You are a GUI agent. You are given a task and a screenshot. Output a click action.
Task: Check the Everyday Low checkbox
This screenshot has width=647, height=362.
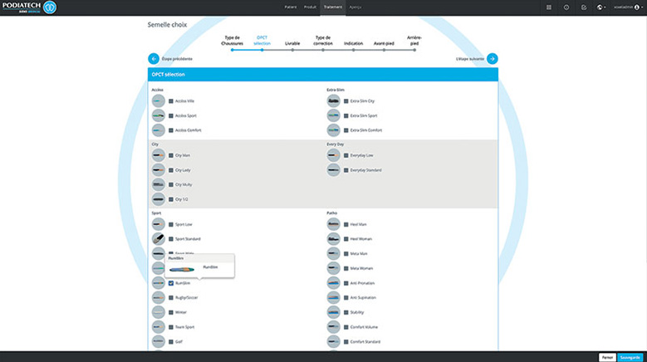346,155
